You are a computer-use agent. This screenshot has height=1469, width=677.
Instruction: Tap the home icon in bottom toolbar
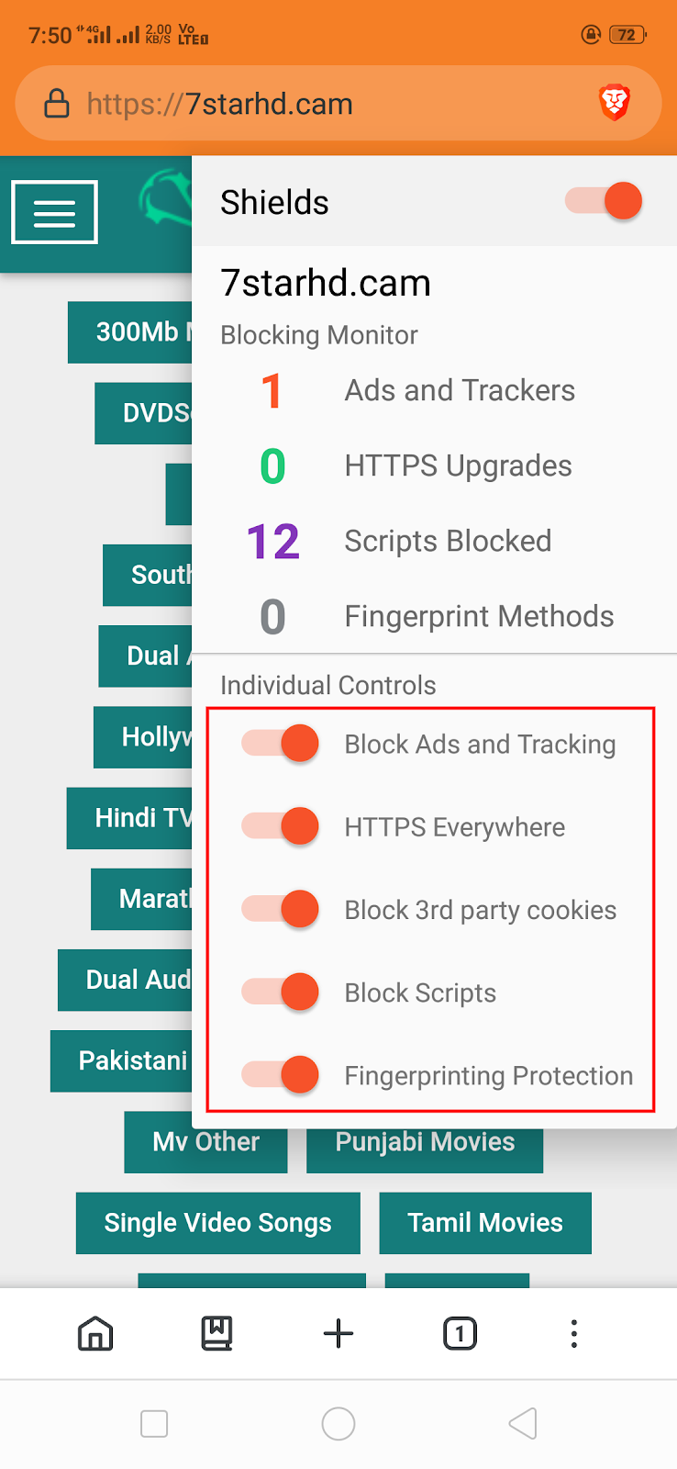point(95,1333)
